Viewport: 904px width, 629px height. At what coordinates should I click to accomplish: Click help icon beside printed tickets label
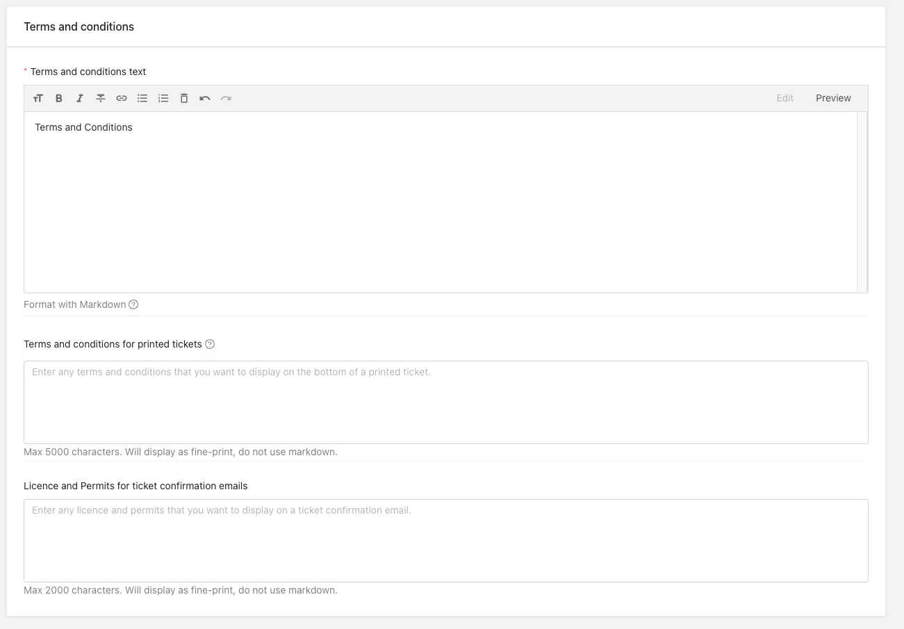pyautogui.click(x=210, y=345)
